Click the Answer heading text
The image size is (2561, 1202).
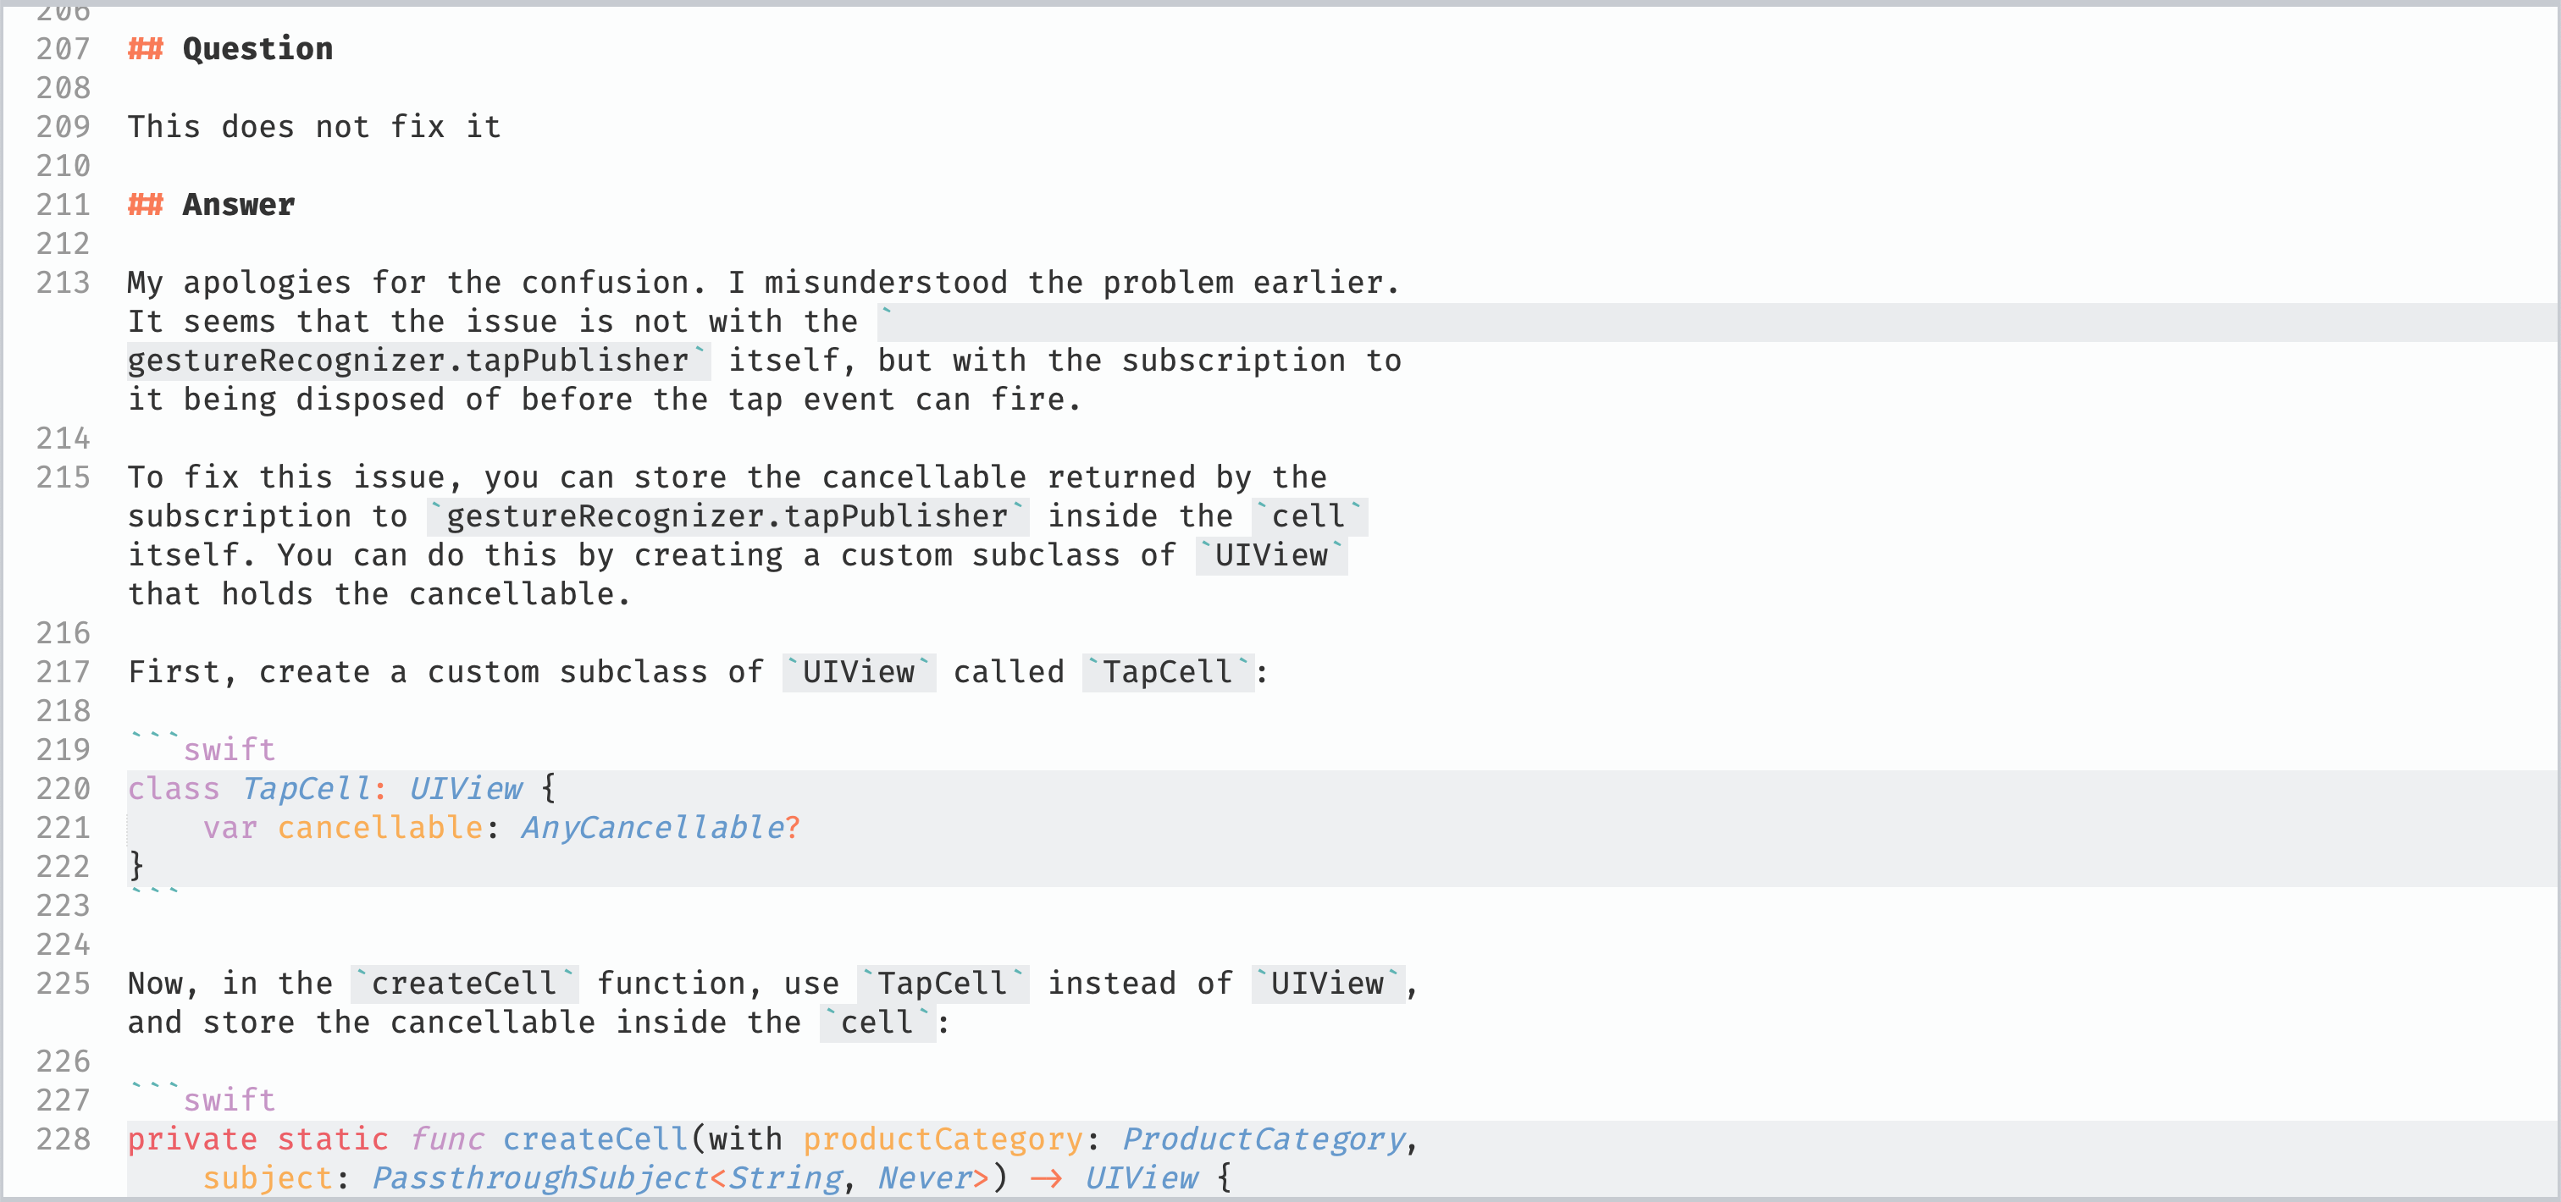[x=239, y=205]
